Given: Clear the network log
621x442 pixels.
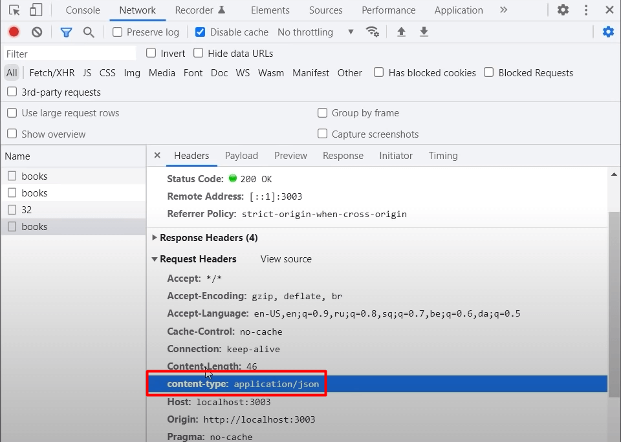Looking at the screenshot, I should [x=37, y=32].
